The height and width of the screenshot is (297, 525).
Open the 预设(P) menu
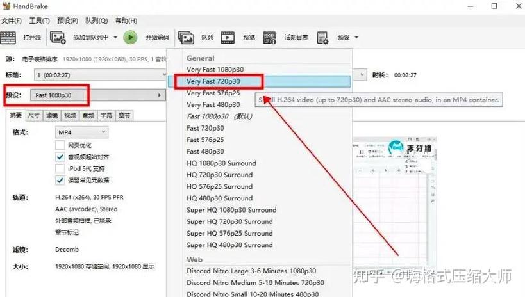point(67,20)
